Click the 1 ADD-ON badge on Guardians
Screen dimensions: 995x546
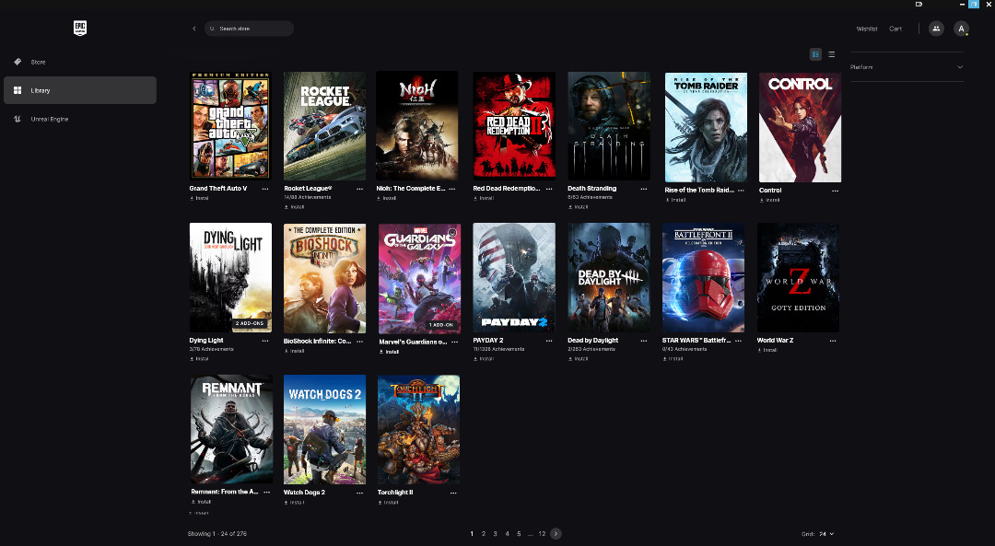tap(441, 325)
